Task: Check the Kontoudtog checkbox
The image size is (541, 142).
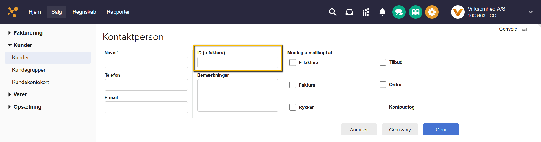Action: [383, 107]
